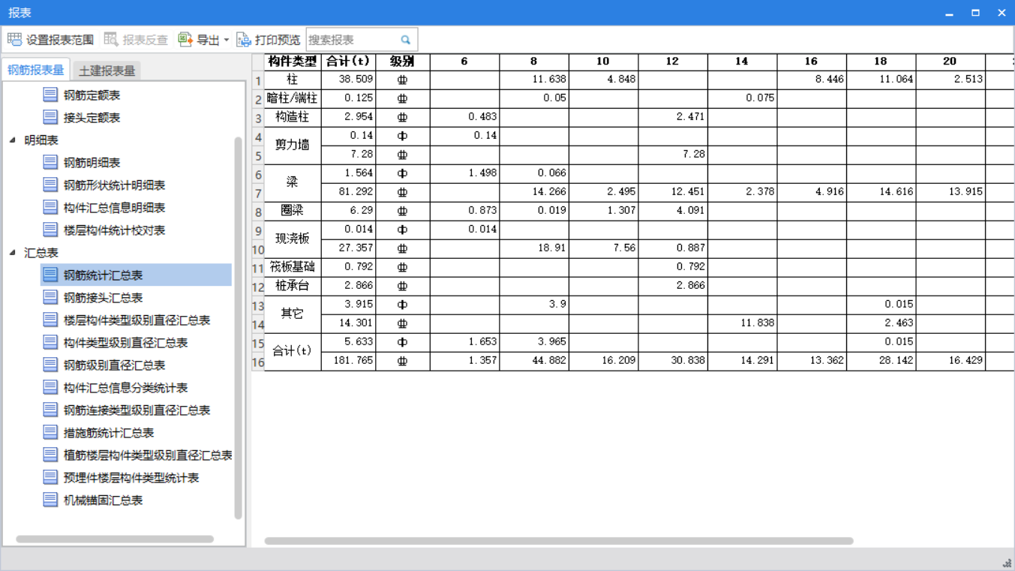
Task: Click the 导出 export icon
Action: [185, 40]
